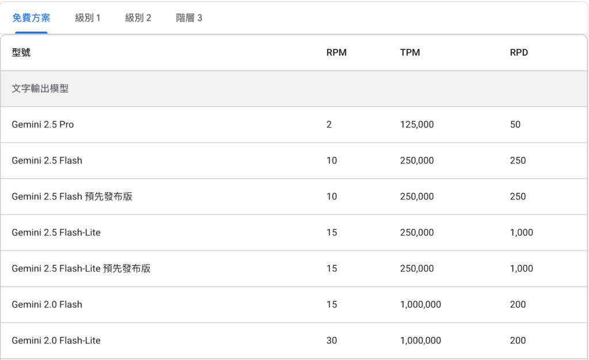589x360 pixels.
Task: Select the Gemini 2.5 Flash-Lite model name
Action: coord(56,233)
